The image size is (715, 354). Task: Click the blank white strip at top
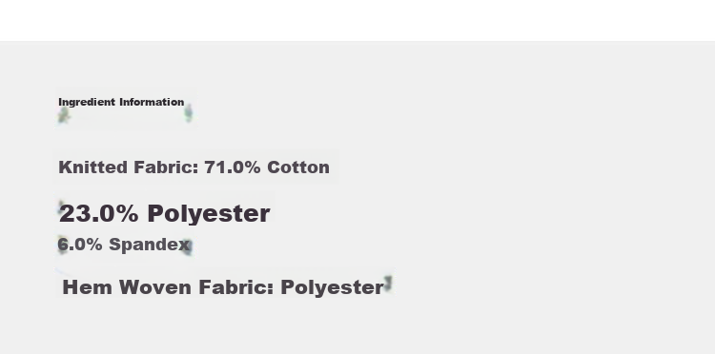tap(357, 20)
